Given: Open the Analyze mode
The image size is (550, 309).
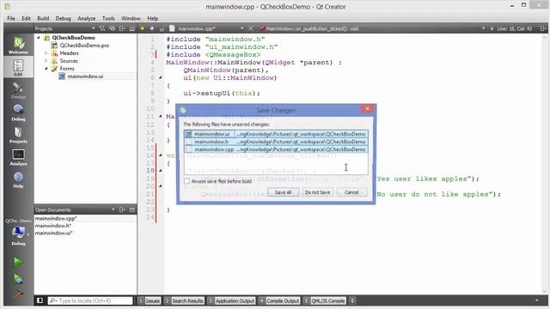Looking at the screenshot, I should tap(18, 157).
